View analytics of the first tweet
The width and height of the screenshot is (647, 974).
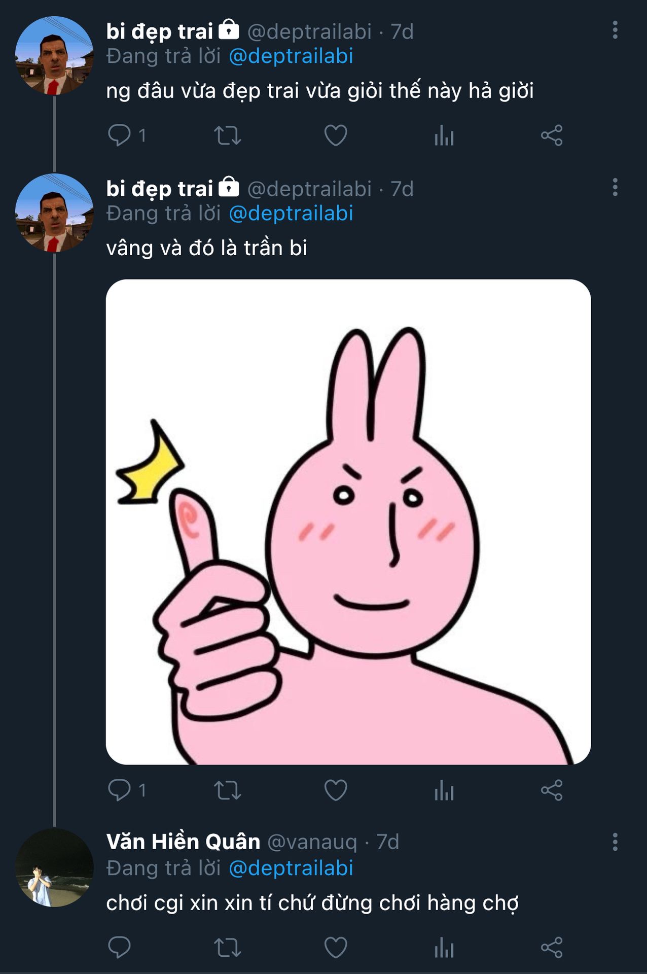pos(444,135)
